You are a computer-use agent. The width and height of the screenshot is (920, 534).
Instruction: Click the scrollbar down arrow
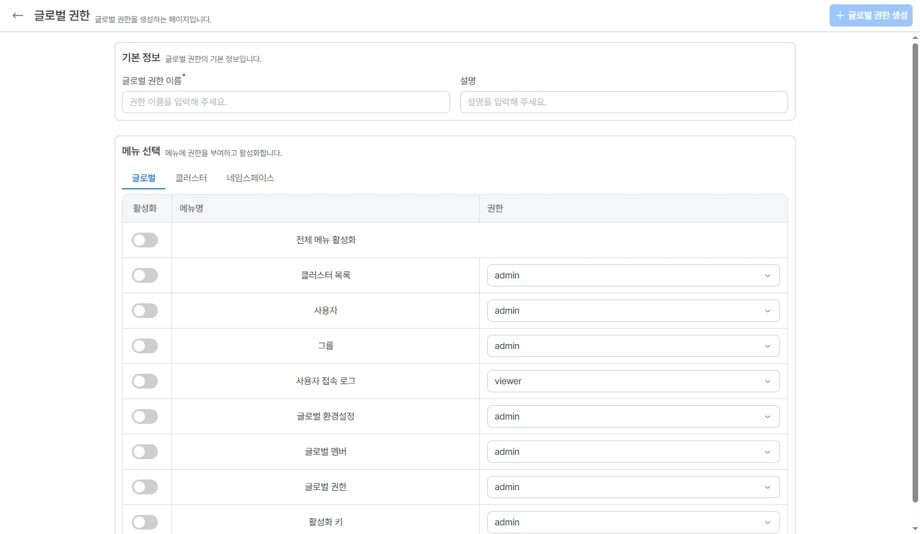coord(915,529)
